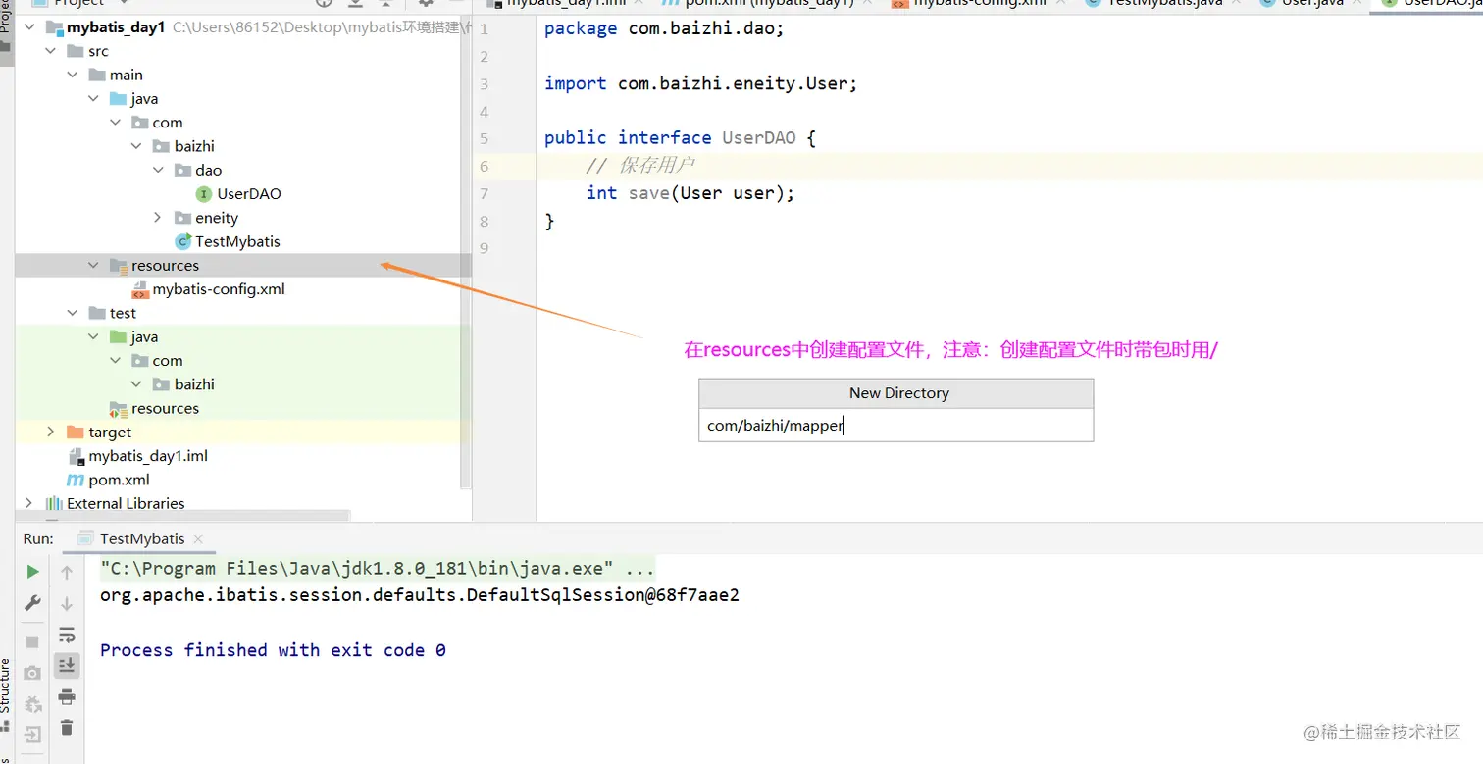This screenshot has width=1483, height=764.
Task: Click the java.exe command line output
Action: [378, 569]
